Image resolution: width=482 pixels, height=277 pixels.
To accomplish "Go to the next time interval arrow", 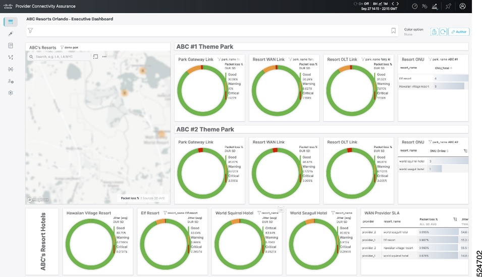I will (x=398, y=4).
